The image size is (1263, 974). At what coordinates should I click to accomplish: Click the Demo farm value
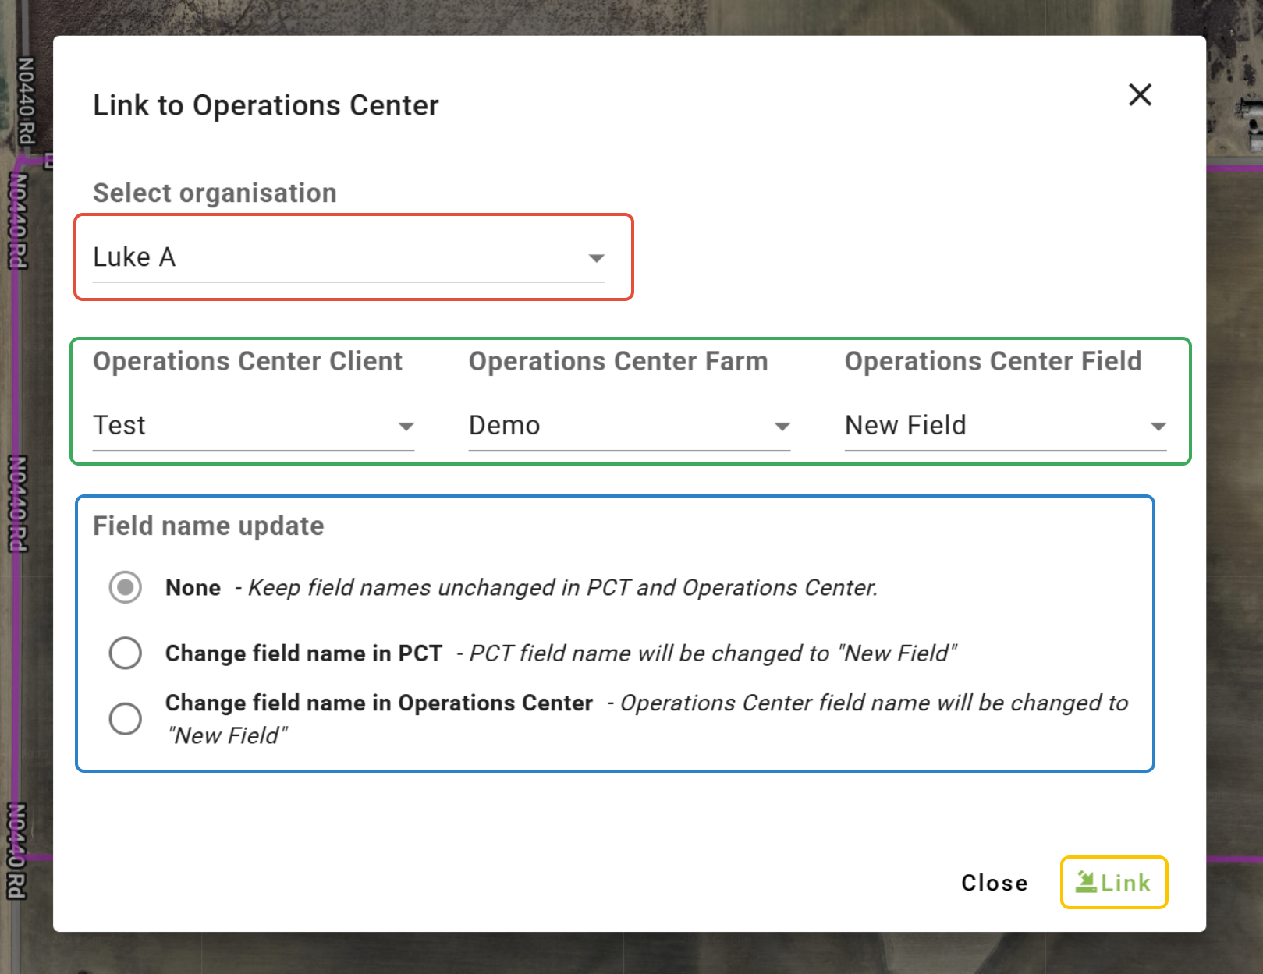tap(504, 426)
